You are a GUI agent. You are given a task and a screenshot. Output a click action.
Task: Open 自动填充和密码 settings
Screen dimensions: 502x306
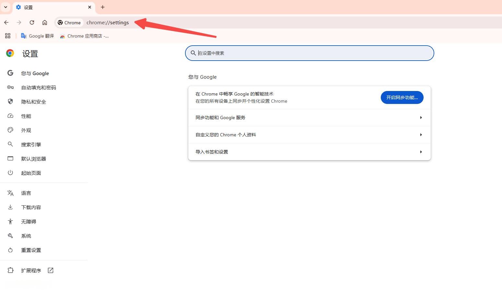coord(39,88)
